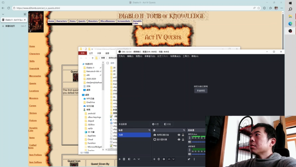
Task: Open Mic/Aux channel three-dot options
Action: [x=189, y=138]
